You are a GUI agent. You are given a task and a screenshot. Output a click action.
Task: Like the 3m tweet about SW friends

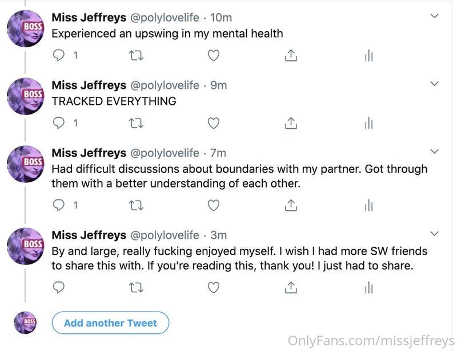(x=213, y=287)
